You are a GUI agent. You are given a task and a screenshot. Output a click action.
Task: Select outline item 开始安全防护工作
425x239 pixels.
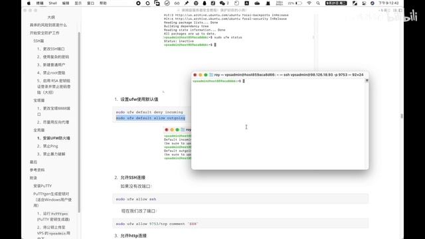(x=44, y=33)
